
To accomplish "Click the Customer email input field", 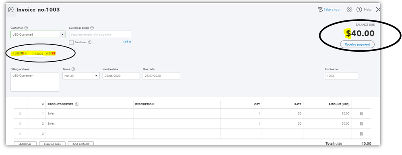I will (x=100, y=34).
